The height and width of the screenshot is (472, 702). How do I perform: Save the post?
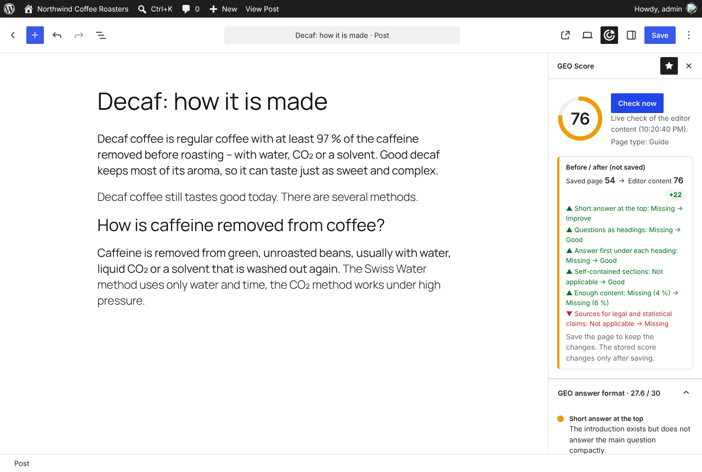[660, 35]
